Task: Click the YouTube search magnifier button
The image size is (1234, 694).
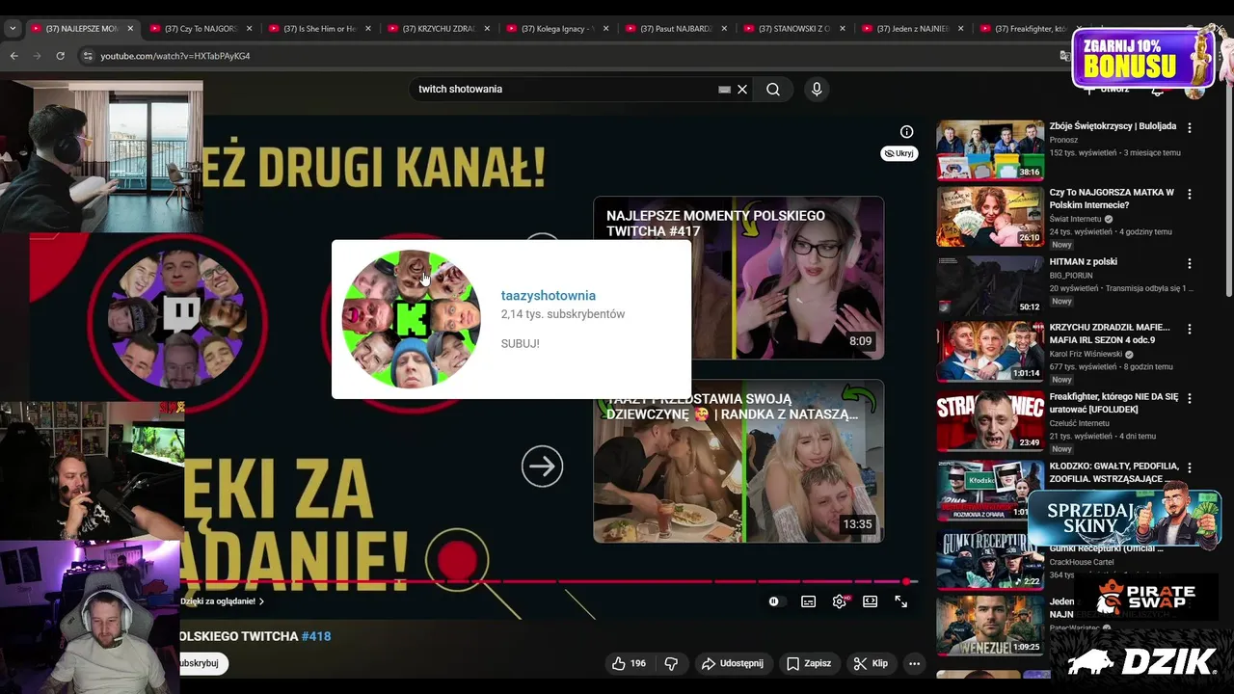Action: pos(773,89)
